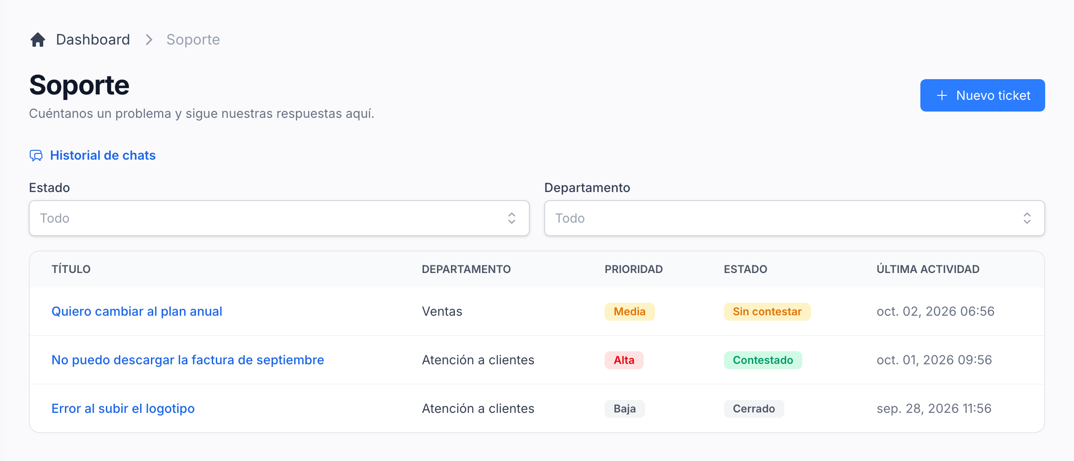Click the breadcrumb chevron separator arrow

[x=149, y=40]
